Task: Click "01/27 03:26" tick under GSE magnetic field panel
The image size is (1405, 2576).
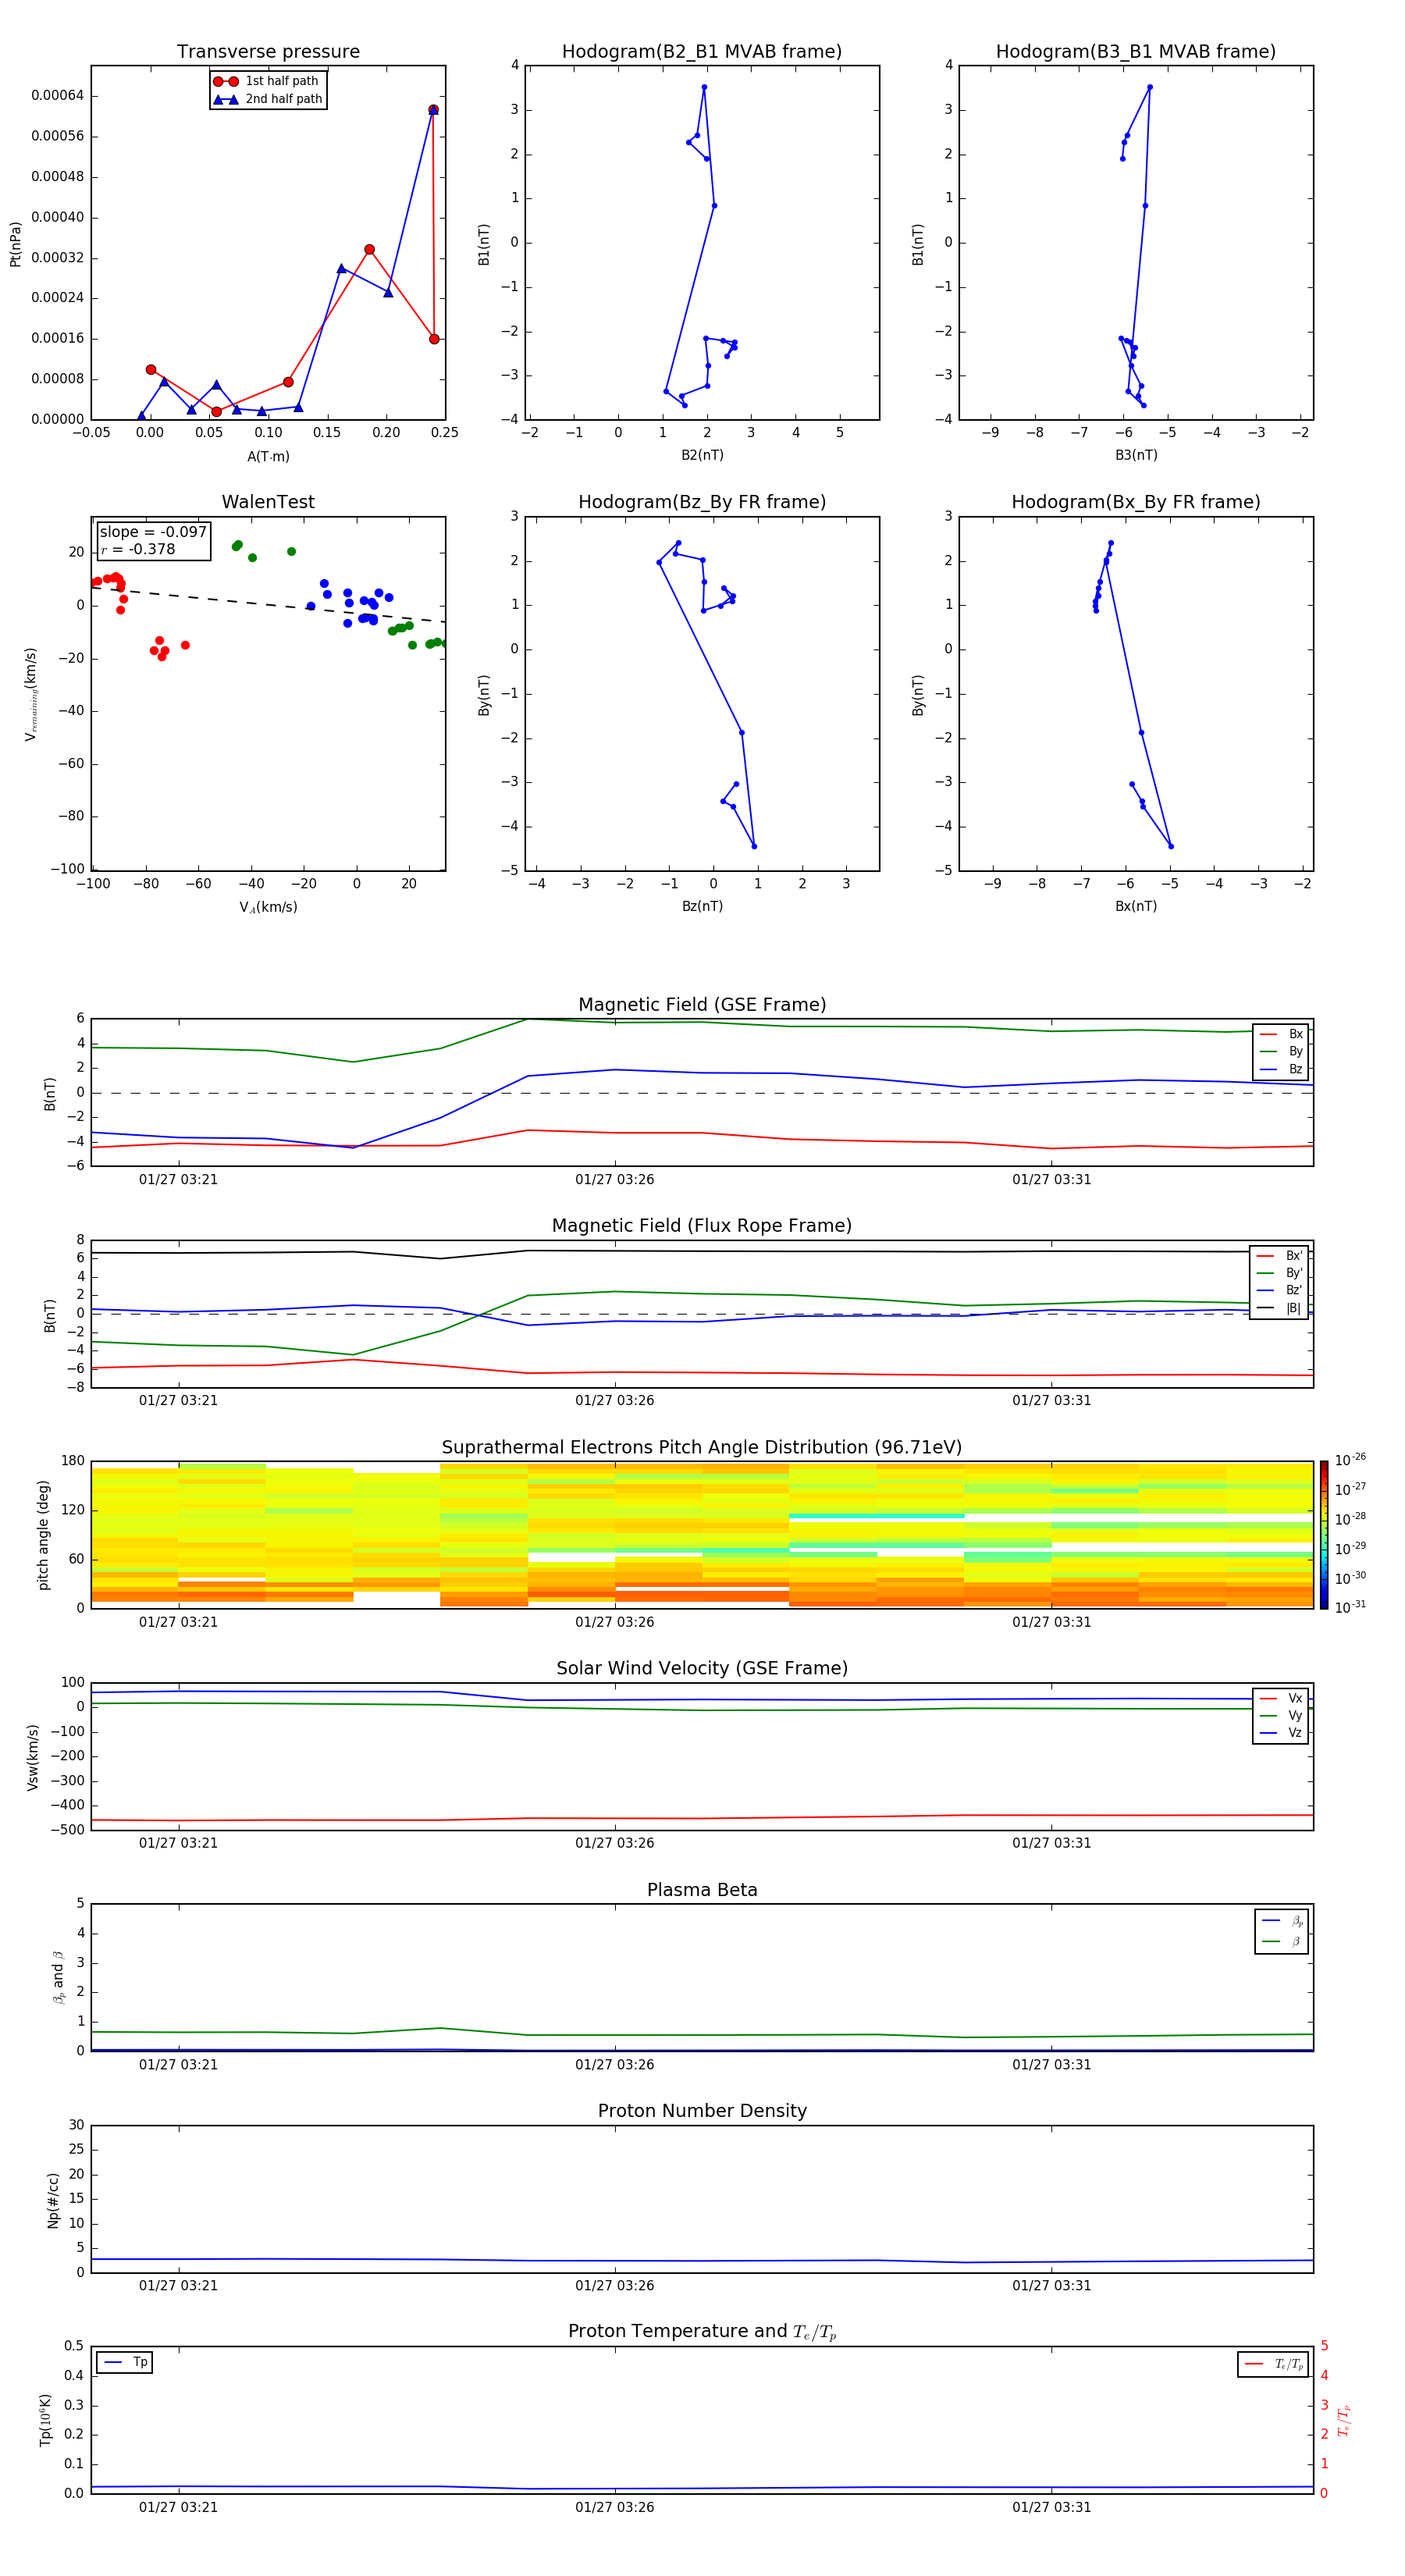Action: pyautogui.click(x=614, y=1180)
